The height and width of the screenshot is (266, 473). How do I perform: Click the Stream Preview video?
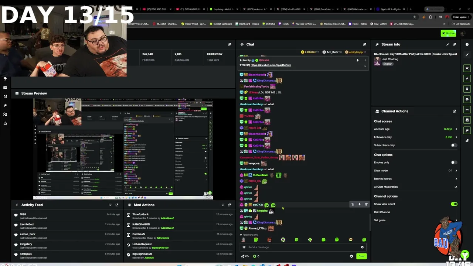coord(123,149)
